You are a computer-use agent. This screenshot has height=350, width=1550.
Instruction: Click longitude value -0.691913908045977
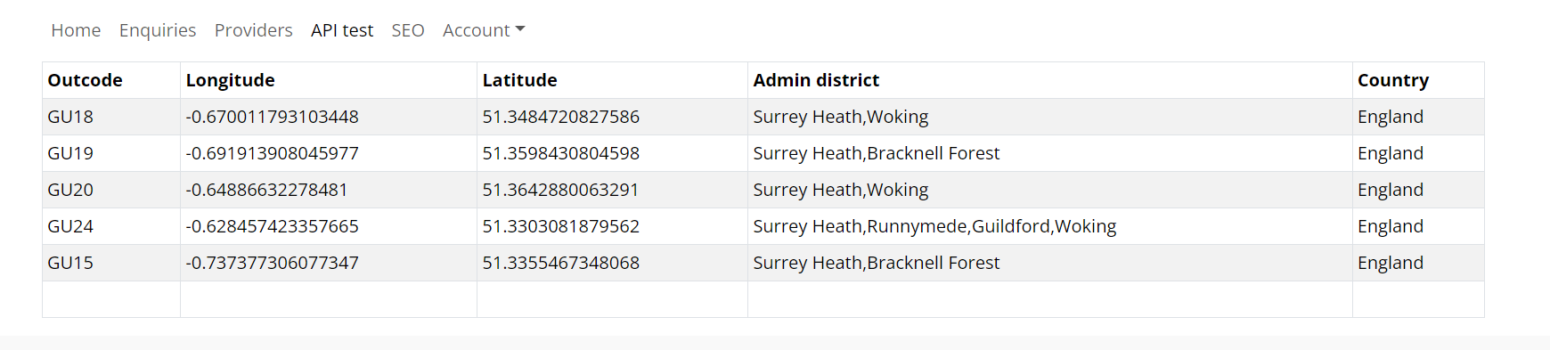(x=273, y=153)
